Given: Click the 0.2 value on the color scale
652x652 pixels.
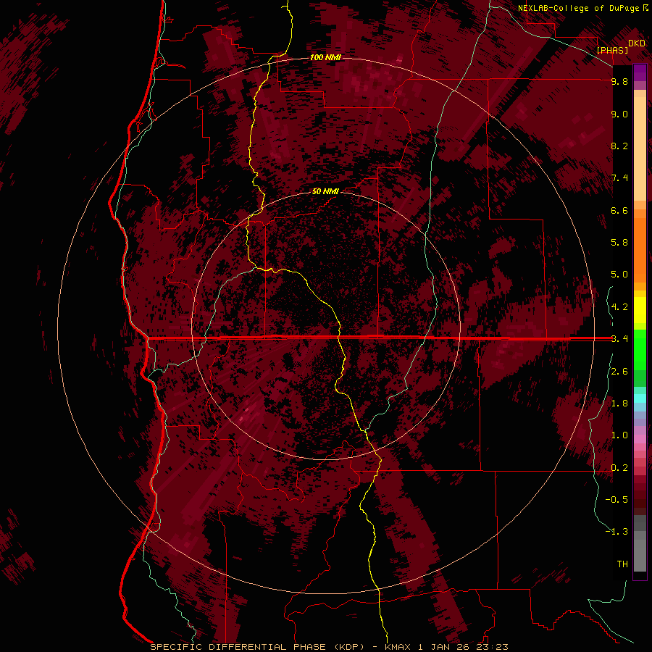Looking at the screenshot, I should tap(619, 468).
